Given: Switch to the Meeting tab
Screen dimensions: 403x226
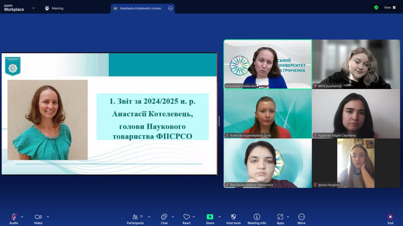Looking at the screenshot, I should pyautogui.click(x=54, y=8).
